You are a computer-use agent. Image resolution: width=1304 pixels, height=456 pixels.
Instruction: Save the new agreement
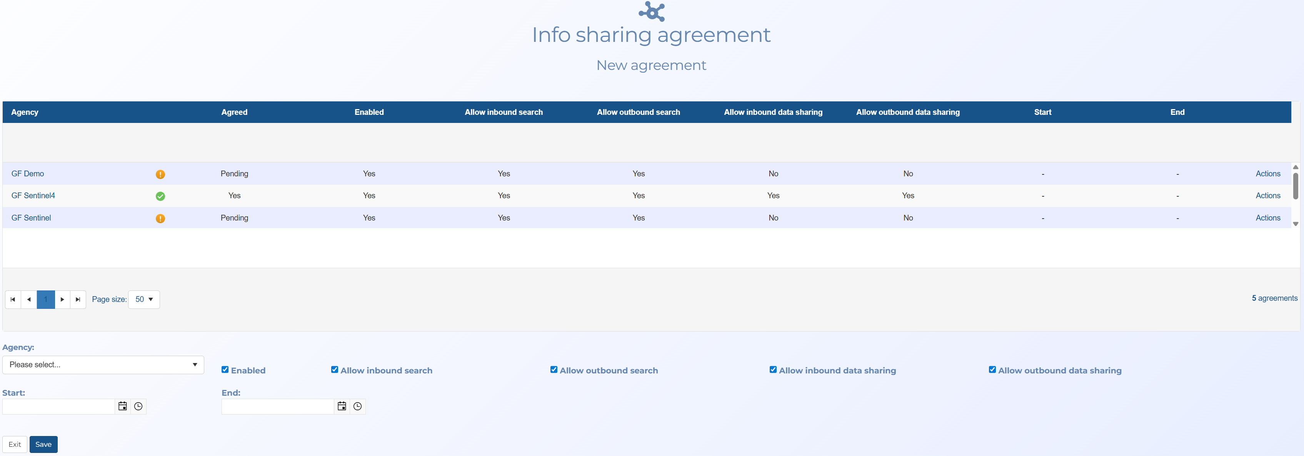pyautogui.click(x=43, y=444)
